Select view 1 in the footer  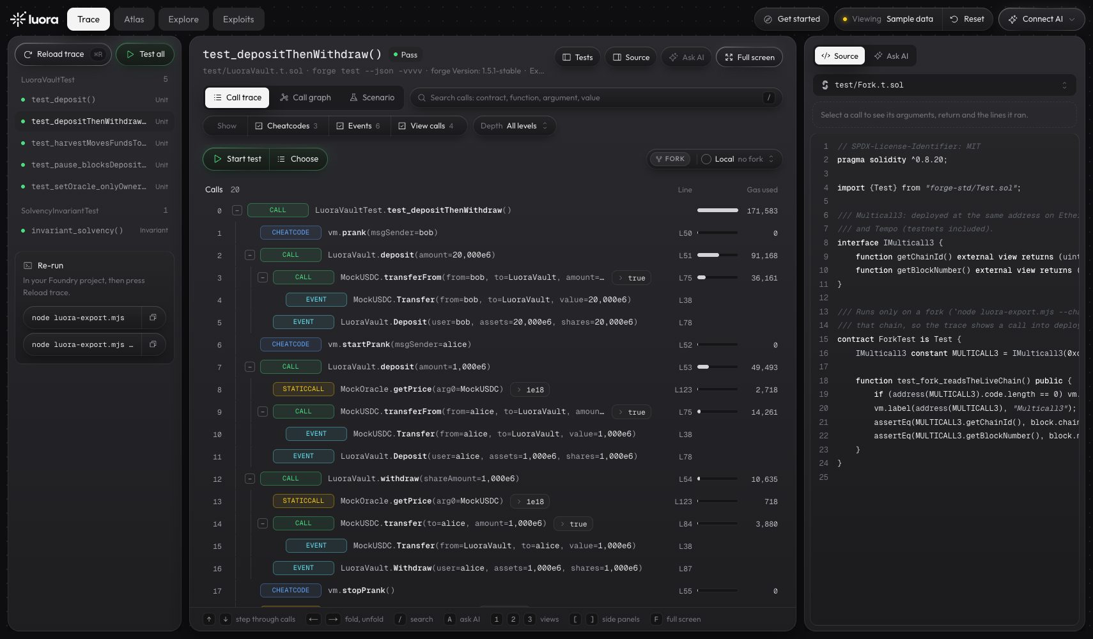click(497, 619)
